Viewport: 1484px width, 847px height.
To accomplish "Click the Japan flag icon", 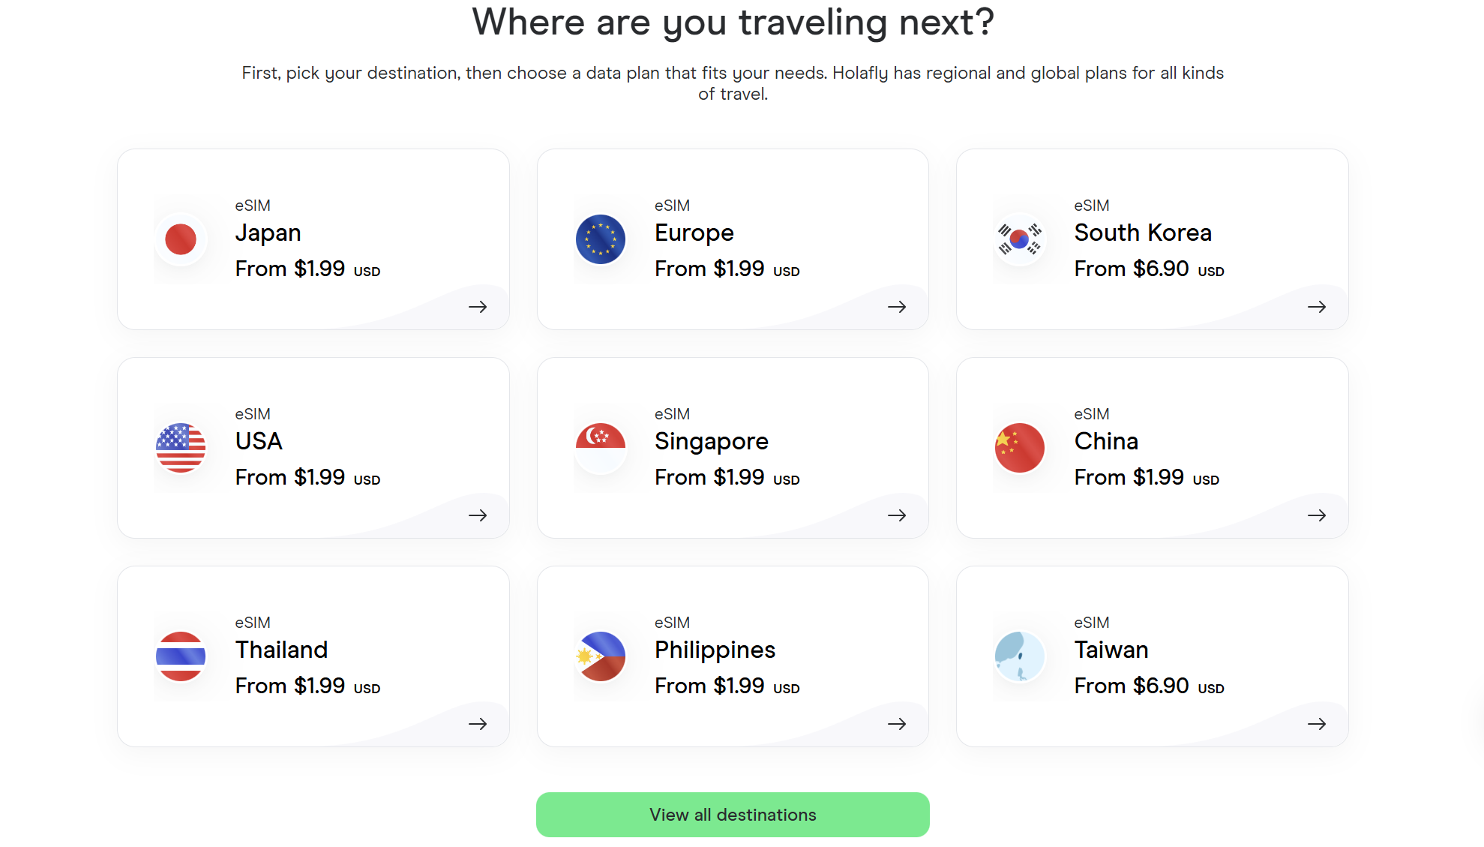I will [x=181, y=239].
